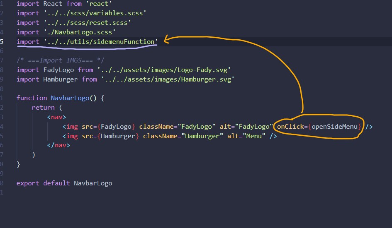Click 'FadyLogo' identifier in the import line
Image resolution: width=392 pixels, height=228 pixels.
(x=58, y=70)
